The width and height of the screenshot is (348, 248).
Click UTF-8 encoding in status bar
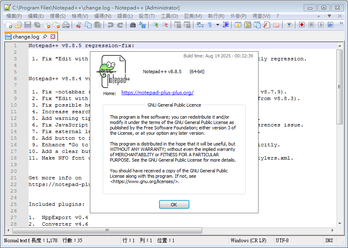tap(282, 241)
